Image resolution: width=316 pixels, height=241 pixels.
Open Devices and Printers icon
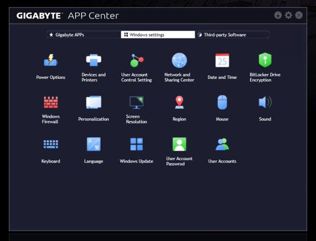(x=94, y=60)
